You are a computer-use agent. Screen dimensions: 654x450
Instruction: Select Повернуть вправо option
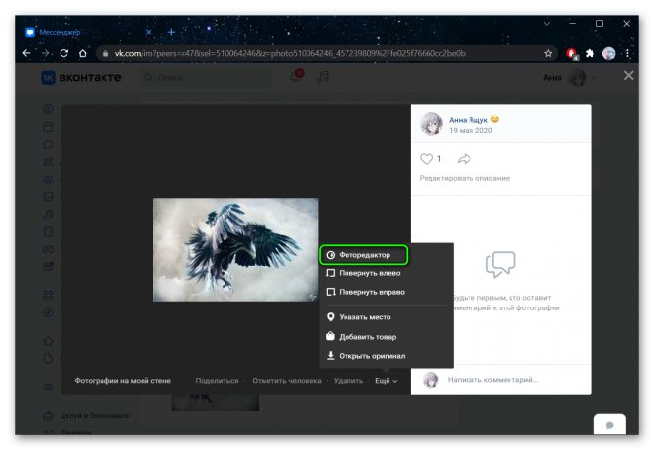pos(366,292)
